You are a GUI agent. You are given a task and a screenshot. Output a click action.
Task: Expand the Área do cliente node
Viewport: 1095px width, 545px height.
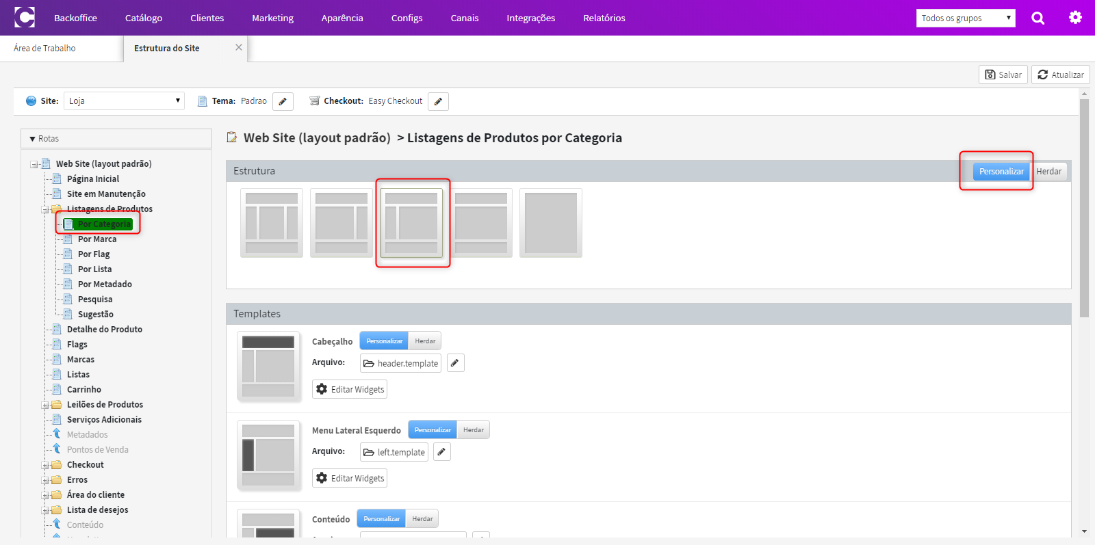pyautogui.click(x=44, y=495)
